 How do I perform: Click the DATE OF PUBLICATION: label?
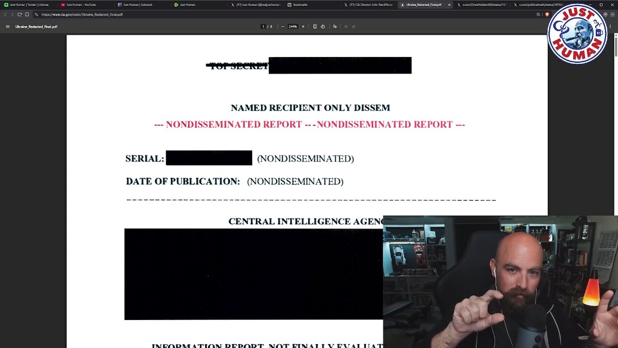183,181
